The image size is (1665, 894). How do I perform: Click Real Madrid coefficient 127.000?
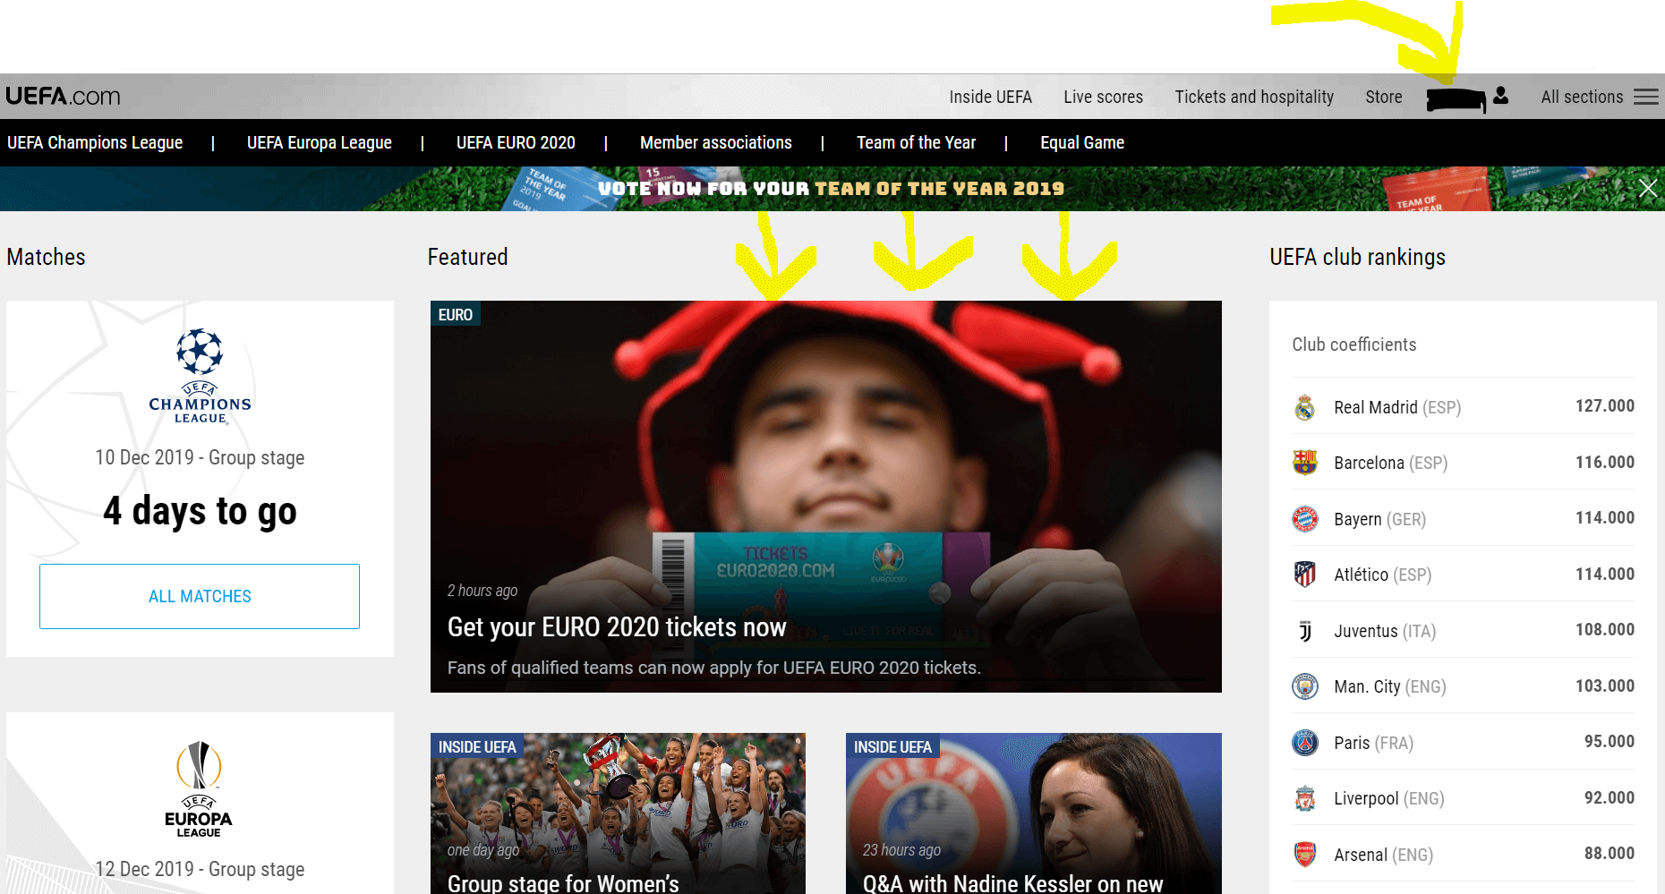click(x=1605, y=405)
